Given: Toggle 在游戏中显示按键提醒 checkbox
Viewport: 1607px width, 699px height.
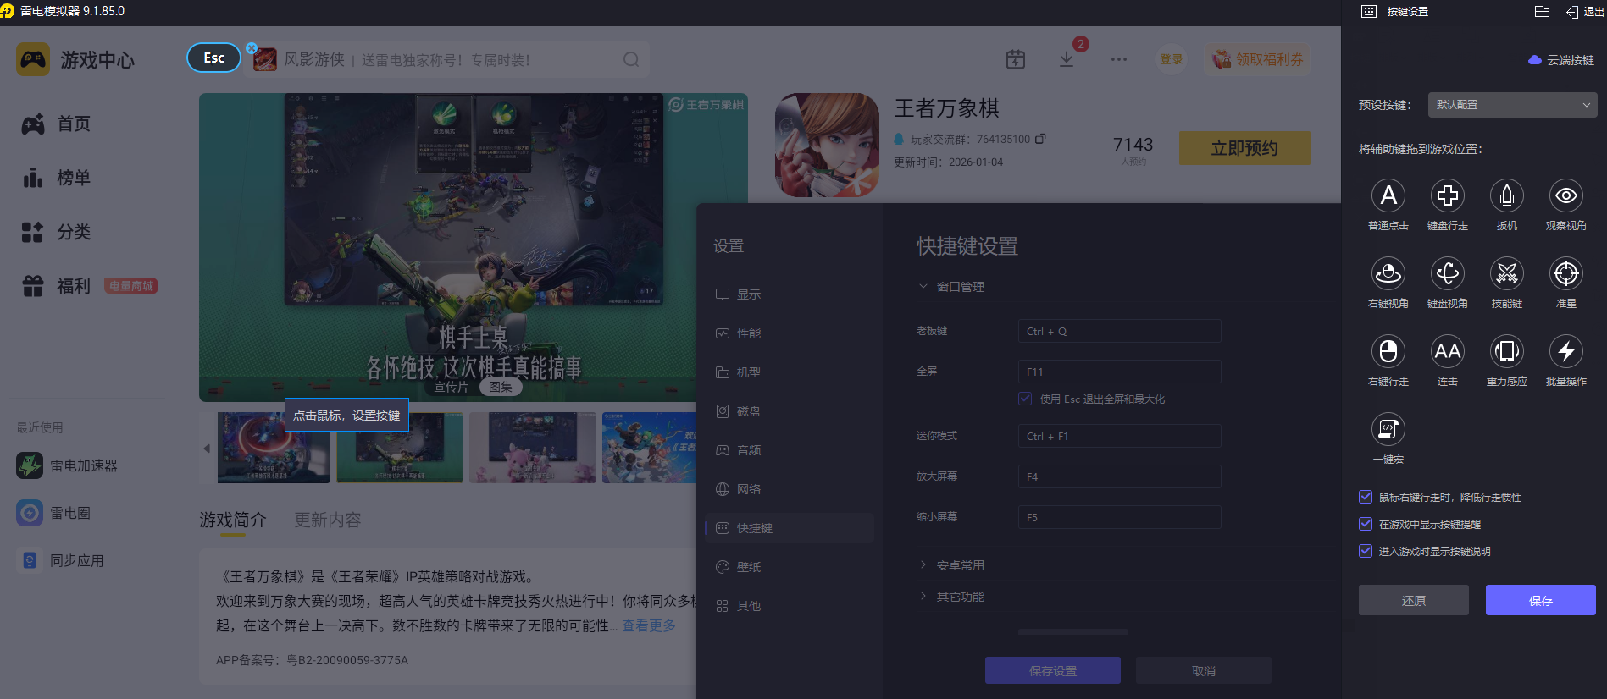Looking at the screenshot, I should click(x=1365, y=524).
